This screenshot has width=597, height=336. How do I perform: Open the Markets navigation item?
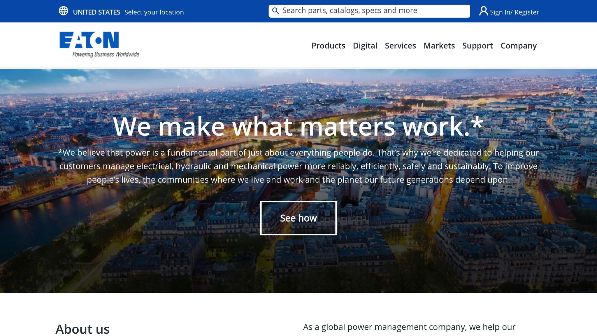(x=439, y=46)
